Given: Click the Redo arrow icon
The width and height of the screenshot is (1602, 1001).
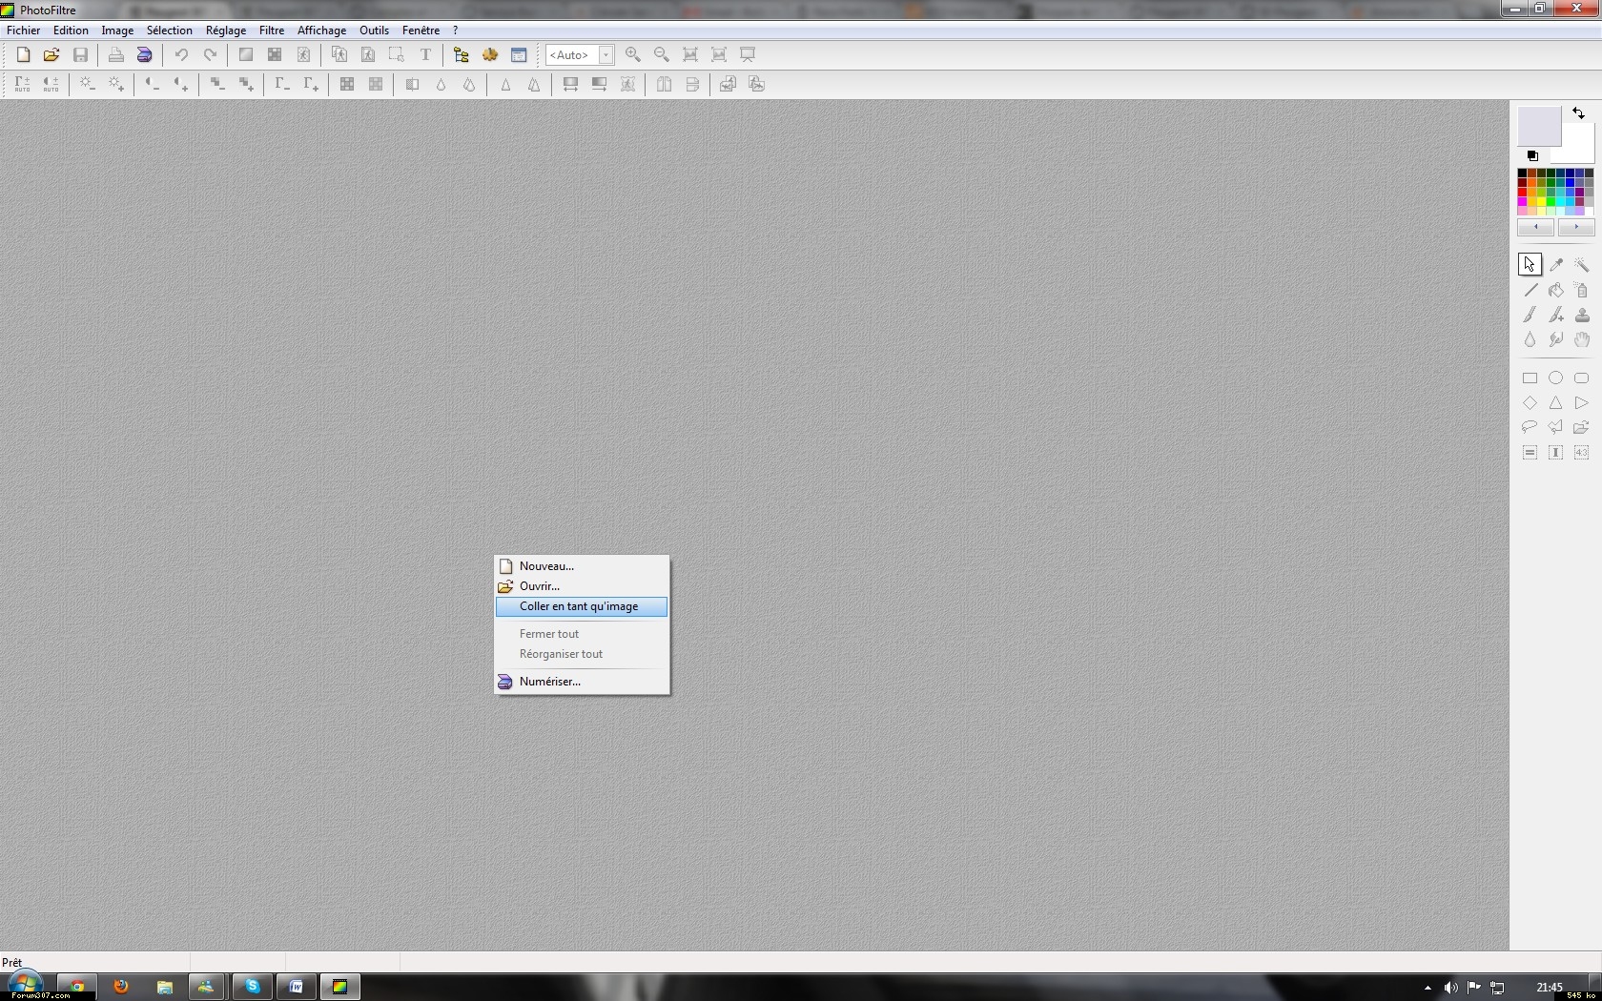Looking at the screenshot, I should point(210,55).
